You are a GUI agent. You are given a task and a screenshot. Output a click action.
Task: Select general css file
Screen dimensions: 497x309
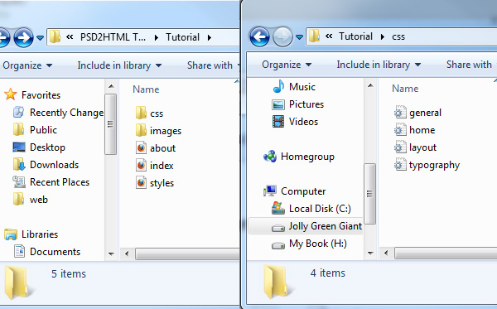point(417,113)
